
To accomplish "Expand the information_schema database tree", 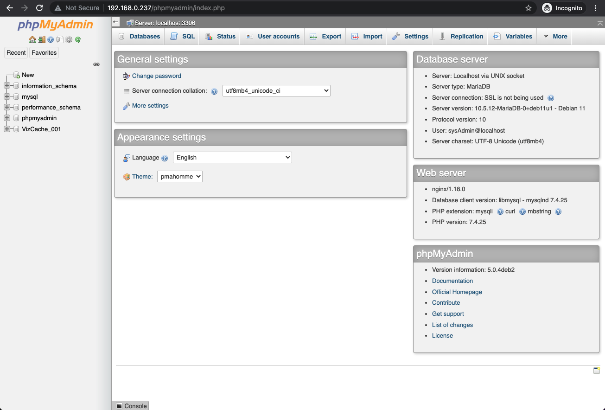I will click(7, 86).
